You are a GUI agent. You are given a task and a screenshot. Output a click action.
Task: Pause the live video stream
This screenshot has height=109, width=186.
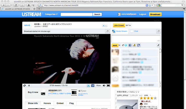pos(29,85)
